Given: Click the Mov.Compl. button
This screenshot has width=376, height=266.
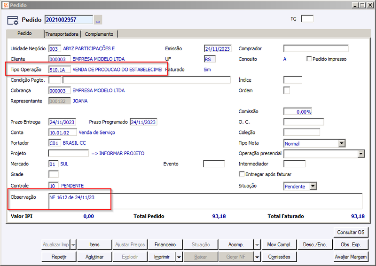Looking at the screenshot, I should pyautogui.click(x=279, y=245).
